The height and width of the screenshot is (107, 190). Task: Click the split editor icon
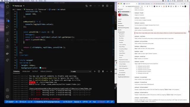(107, 6)
